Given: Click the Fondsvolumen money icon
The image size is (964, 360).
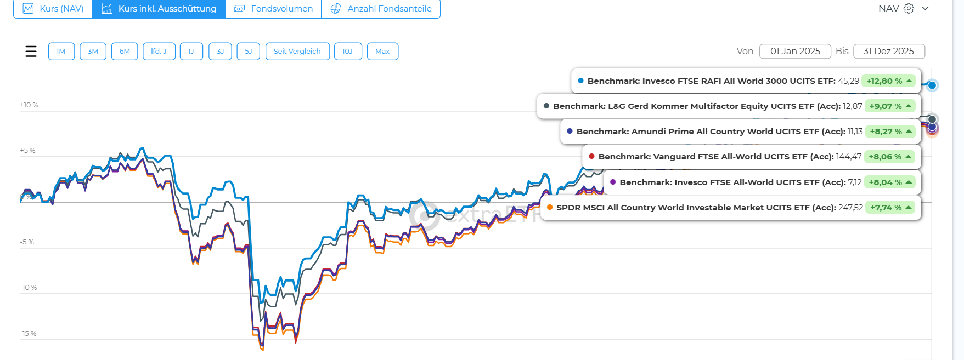Looking at the screenshot, I should [239, 9].
